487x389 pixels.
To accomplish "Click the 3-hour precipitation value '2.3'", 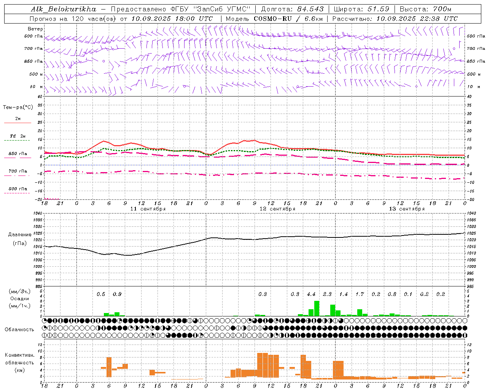I will coord(327,294).
